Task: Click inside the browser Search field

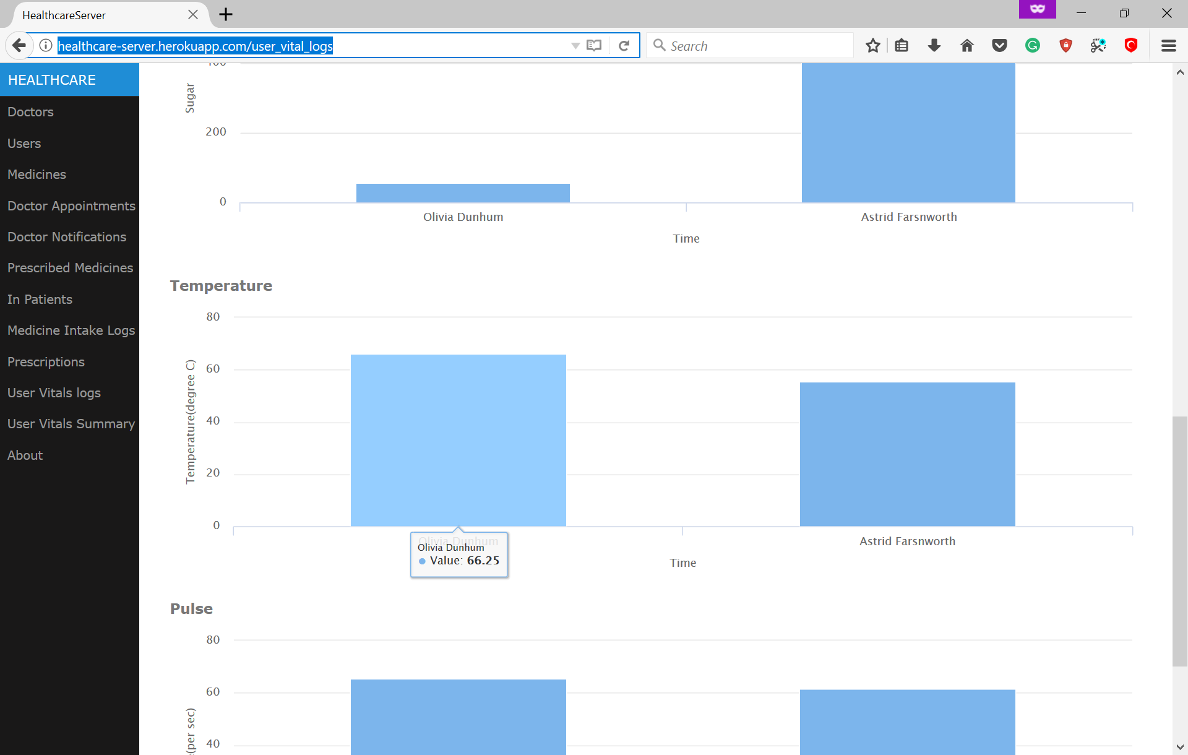Action: point(755,45)
